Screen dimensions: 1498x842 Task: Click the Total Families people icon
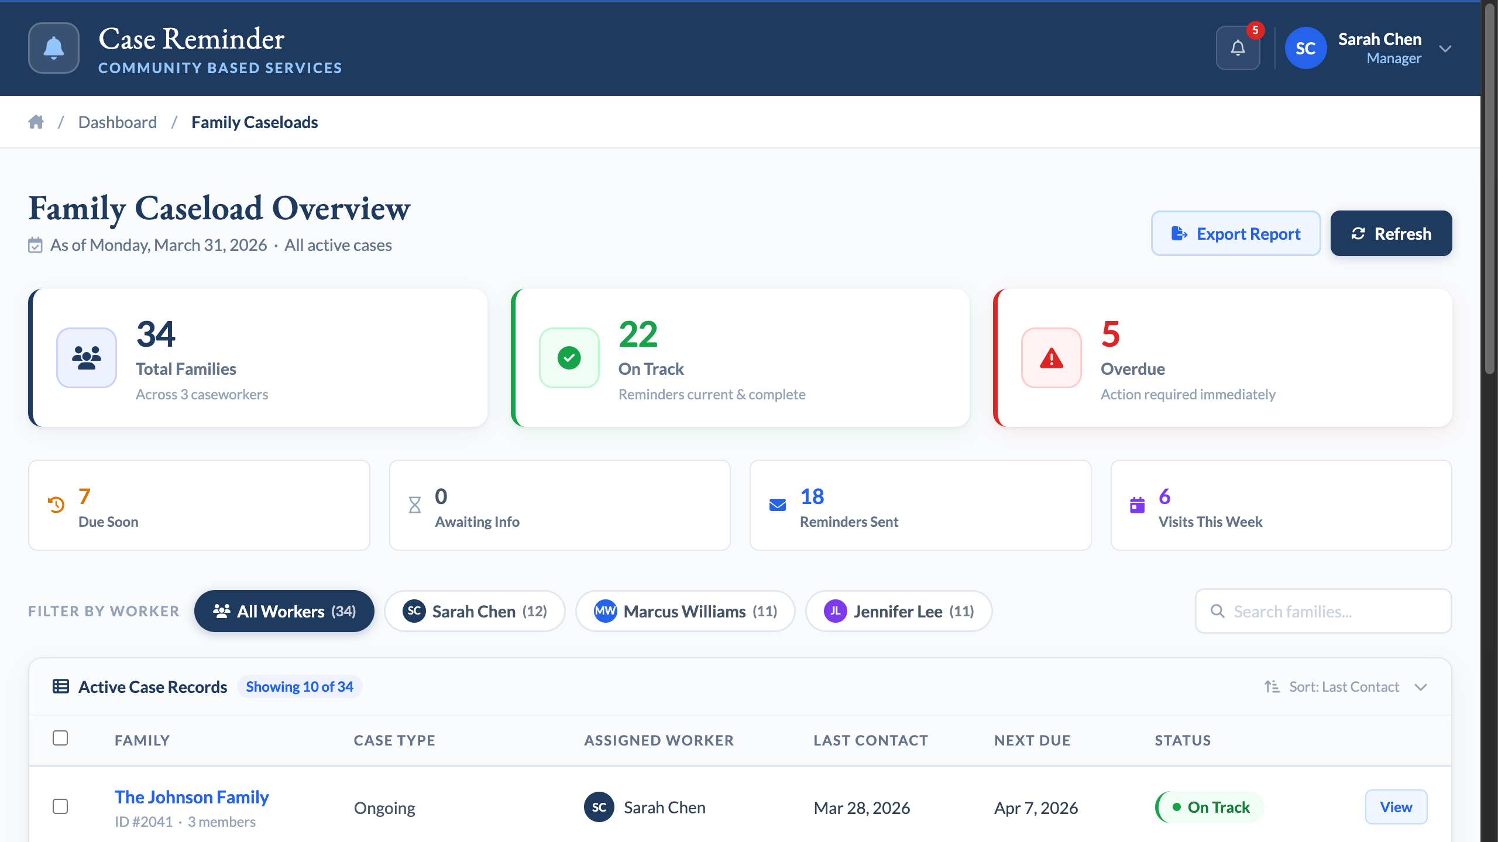coord(87,357)
